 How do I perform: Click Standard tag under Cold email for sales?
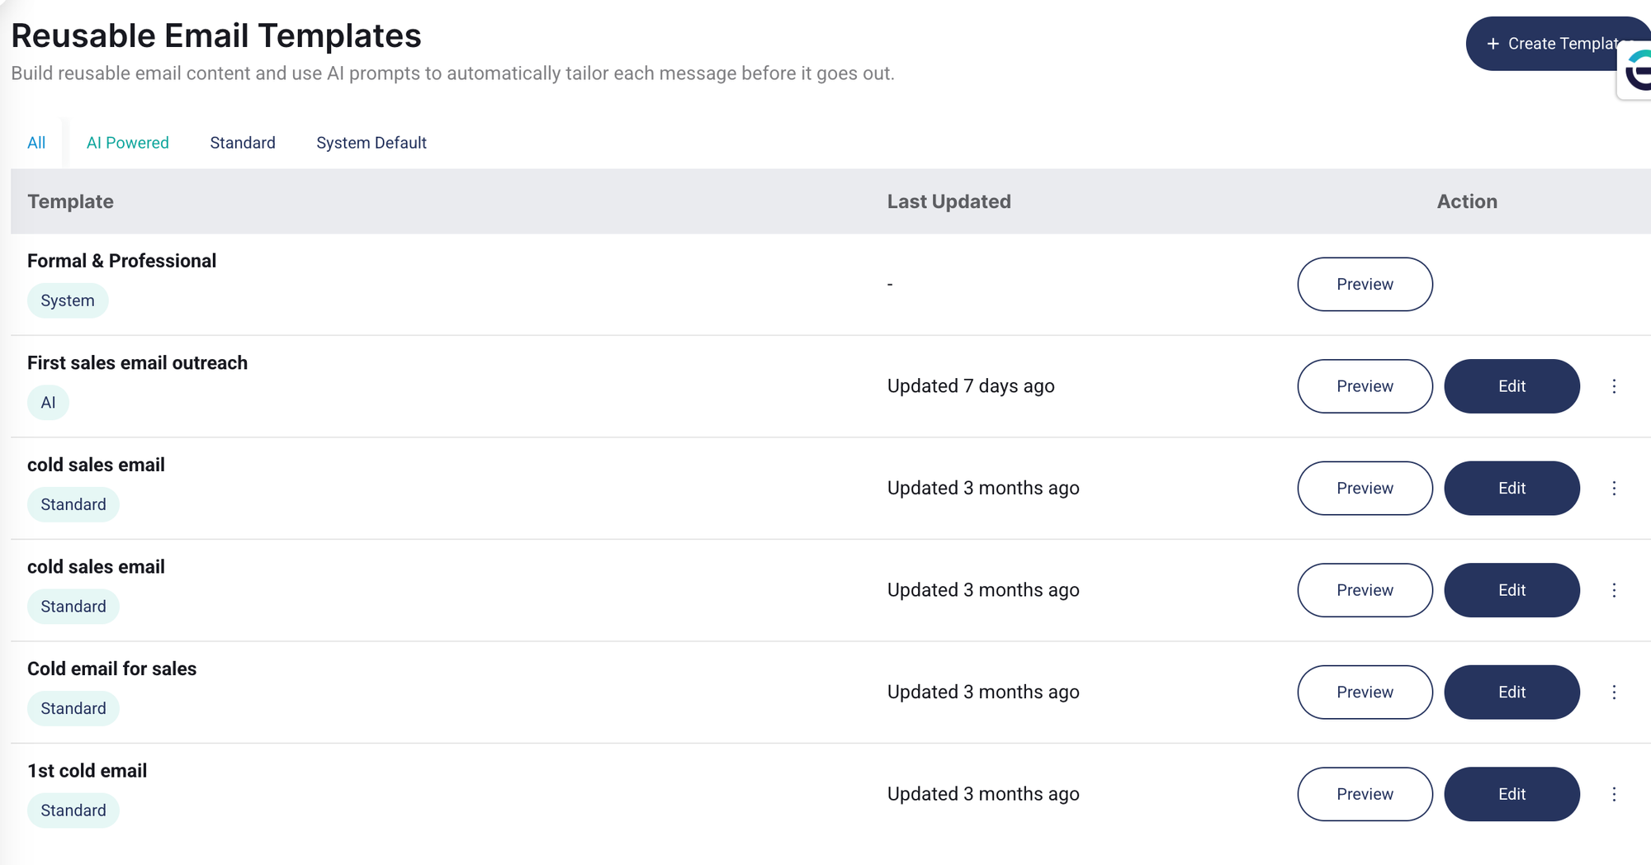click(73, 708)
